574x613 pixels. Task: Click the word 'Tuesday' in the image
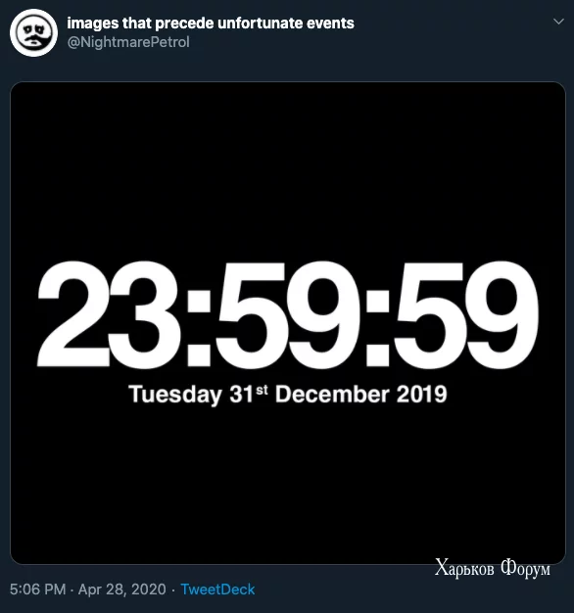pyautogui.click(x=175, y=395)
